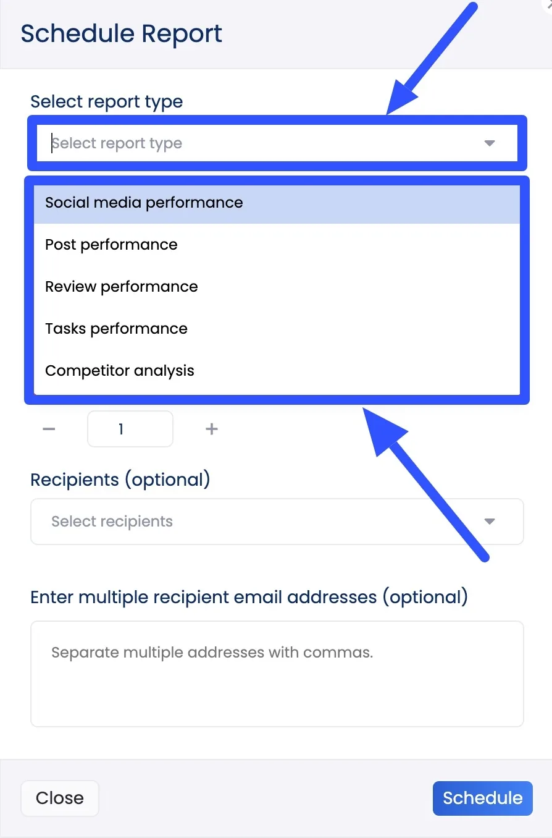The image size is (552, 838).
Task: Click inside the Select report type text box
Action: (185, 143)
